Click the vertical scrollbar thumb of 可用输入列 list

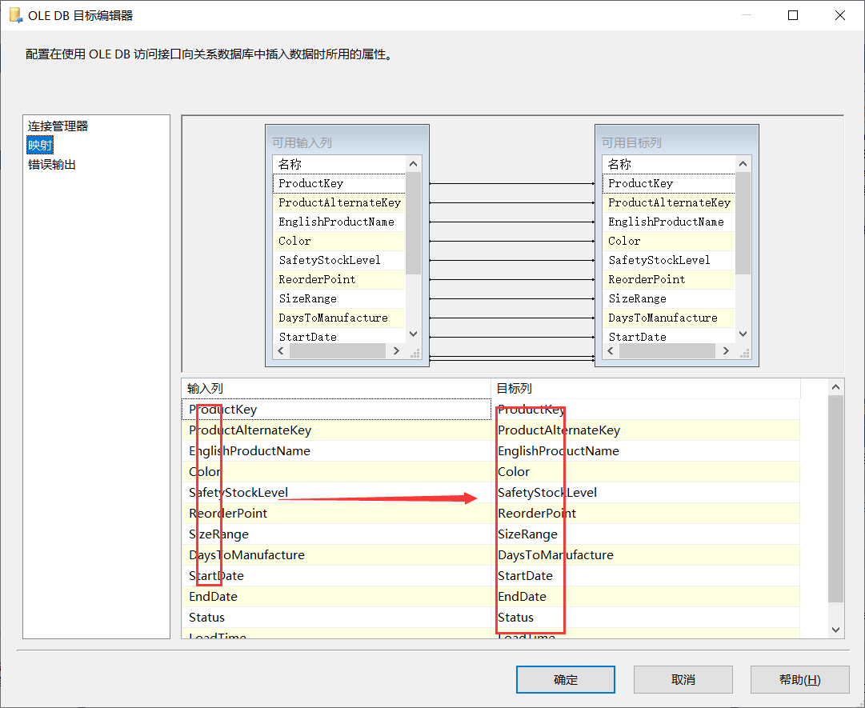413,222
